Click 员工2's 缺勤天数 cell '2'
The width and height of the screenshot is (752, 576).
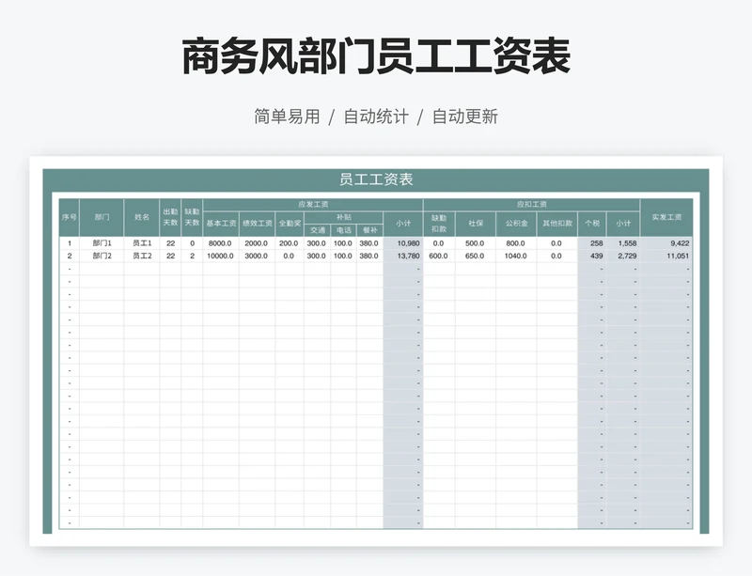(x=192, y=257)
